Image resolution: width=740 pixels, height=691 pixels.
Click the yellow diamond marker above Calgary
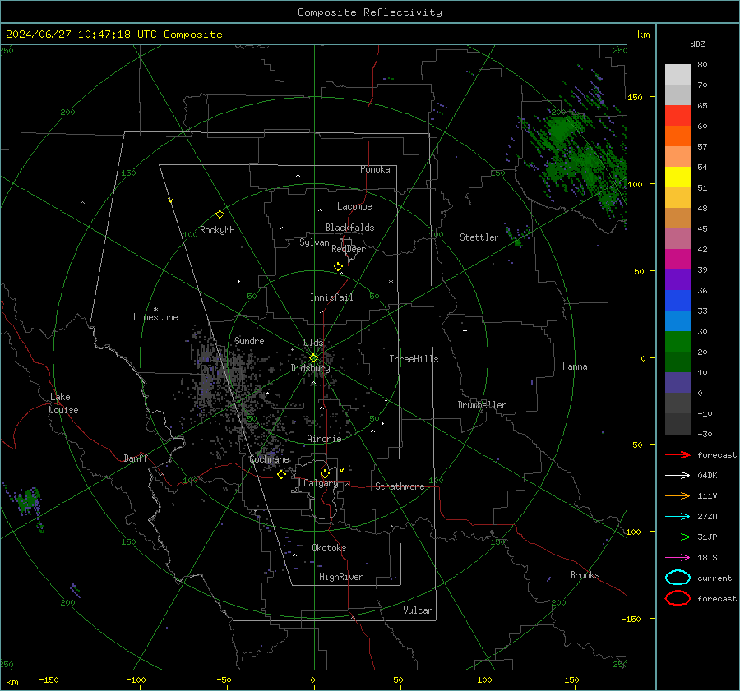tap(325, 473)
